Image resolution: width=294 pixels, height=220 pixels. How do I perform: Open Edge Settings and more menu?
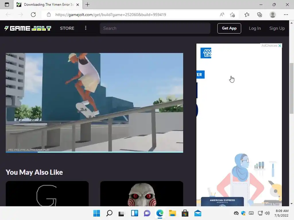point(286,15)
